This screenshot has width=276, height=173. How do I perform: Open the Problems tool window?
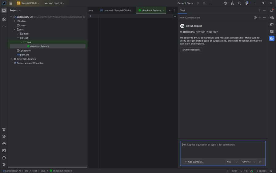[4, 158]
